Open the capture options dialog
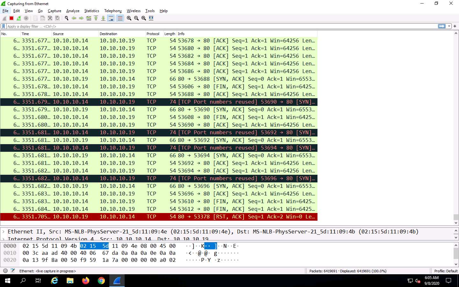The image size is (459, 287). click(x=26, y=18)
